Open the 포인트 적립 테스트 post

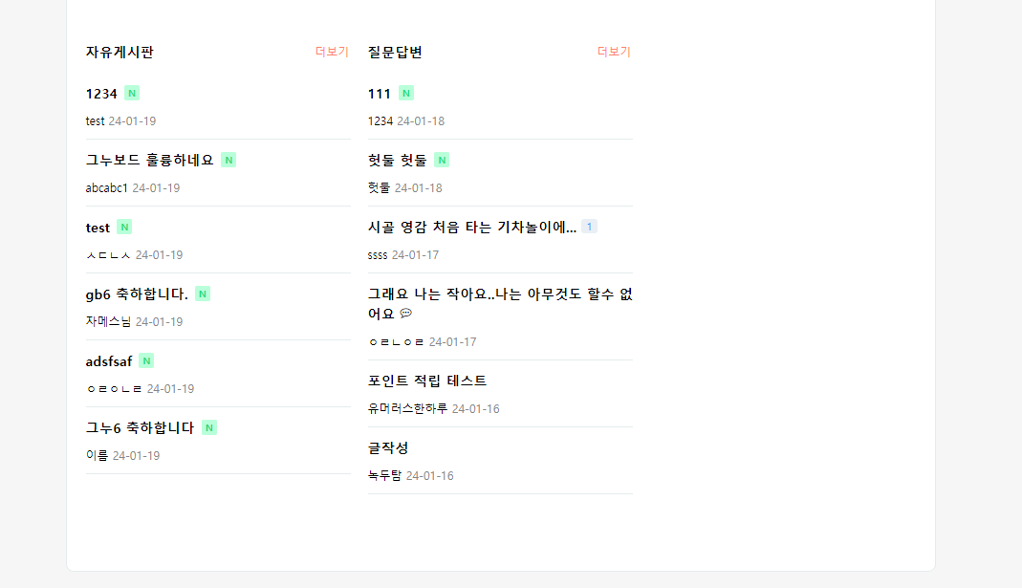tap(427, 381)
